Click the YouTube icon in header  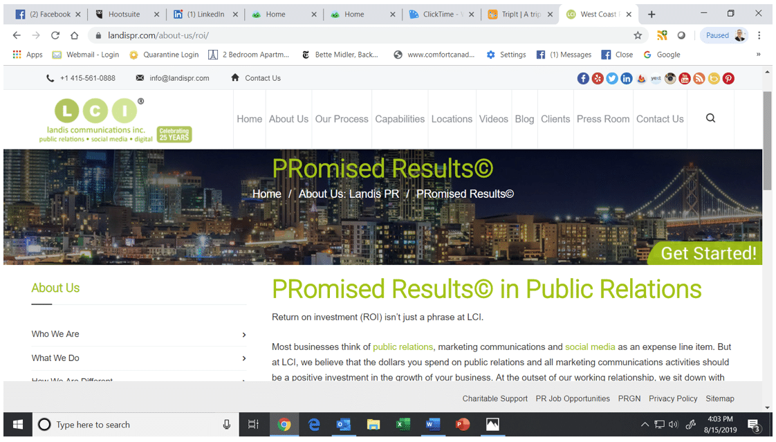click(x=685, y=79)
